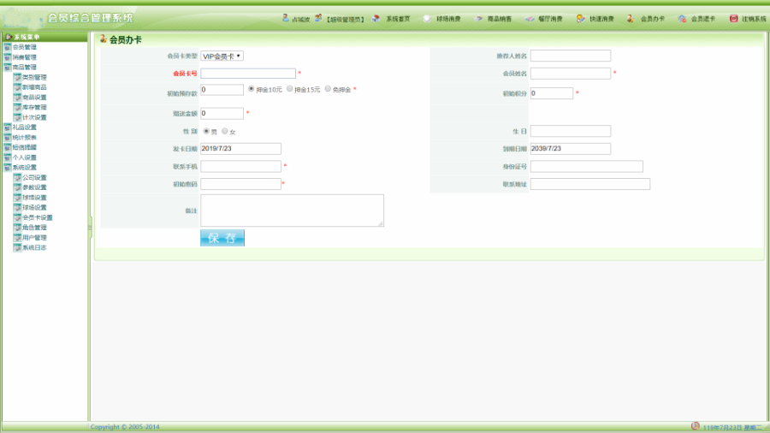Click the 餐厅消费 toolbar icon
The height and width of the screenshot is (433, 770).
pyautogui.click(x=530, y=18)
